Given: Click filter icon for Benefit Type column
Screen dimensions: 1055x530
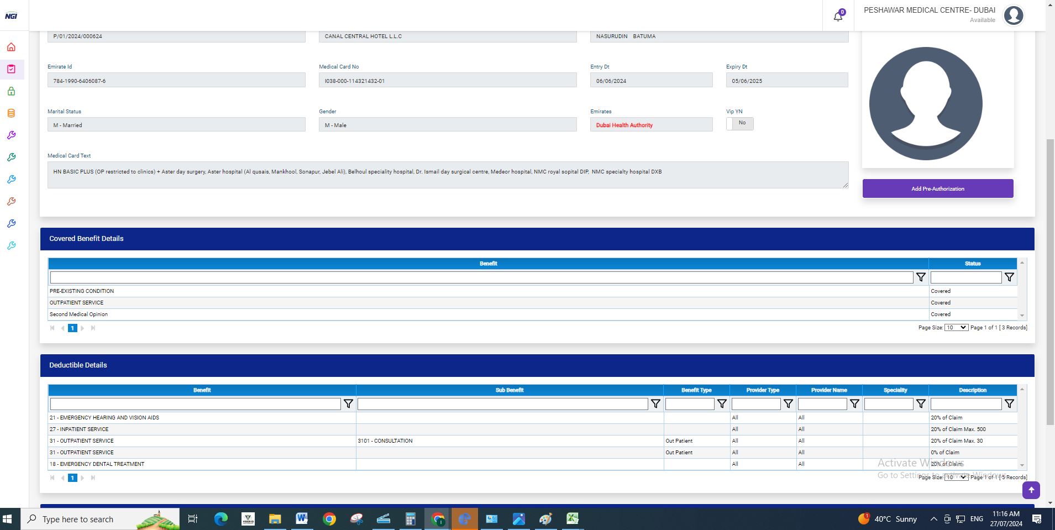Looking at the screenshot, I should pyautogui.click(x=722, y=404).
